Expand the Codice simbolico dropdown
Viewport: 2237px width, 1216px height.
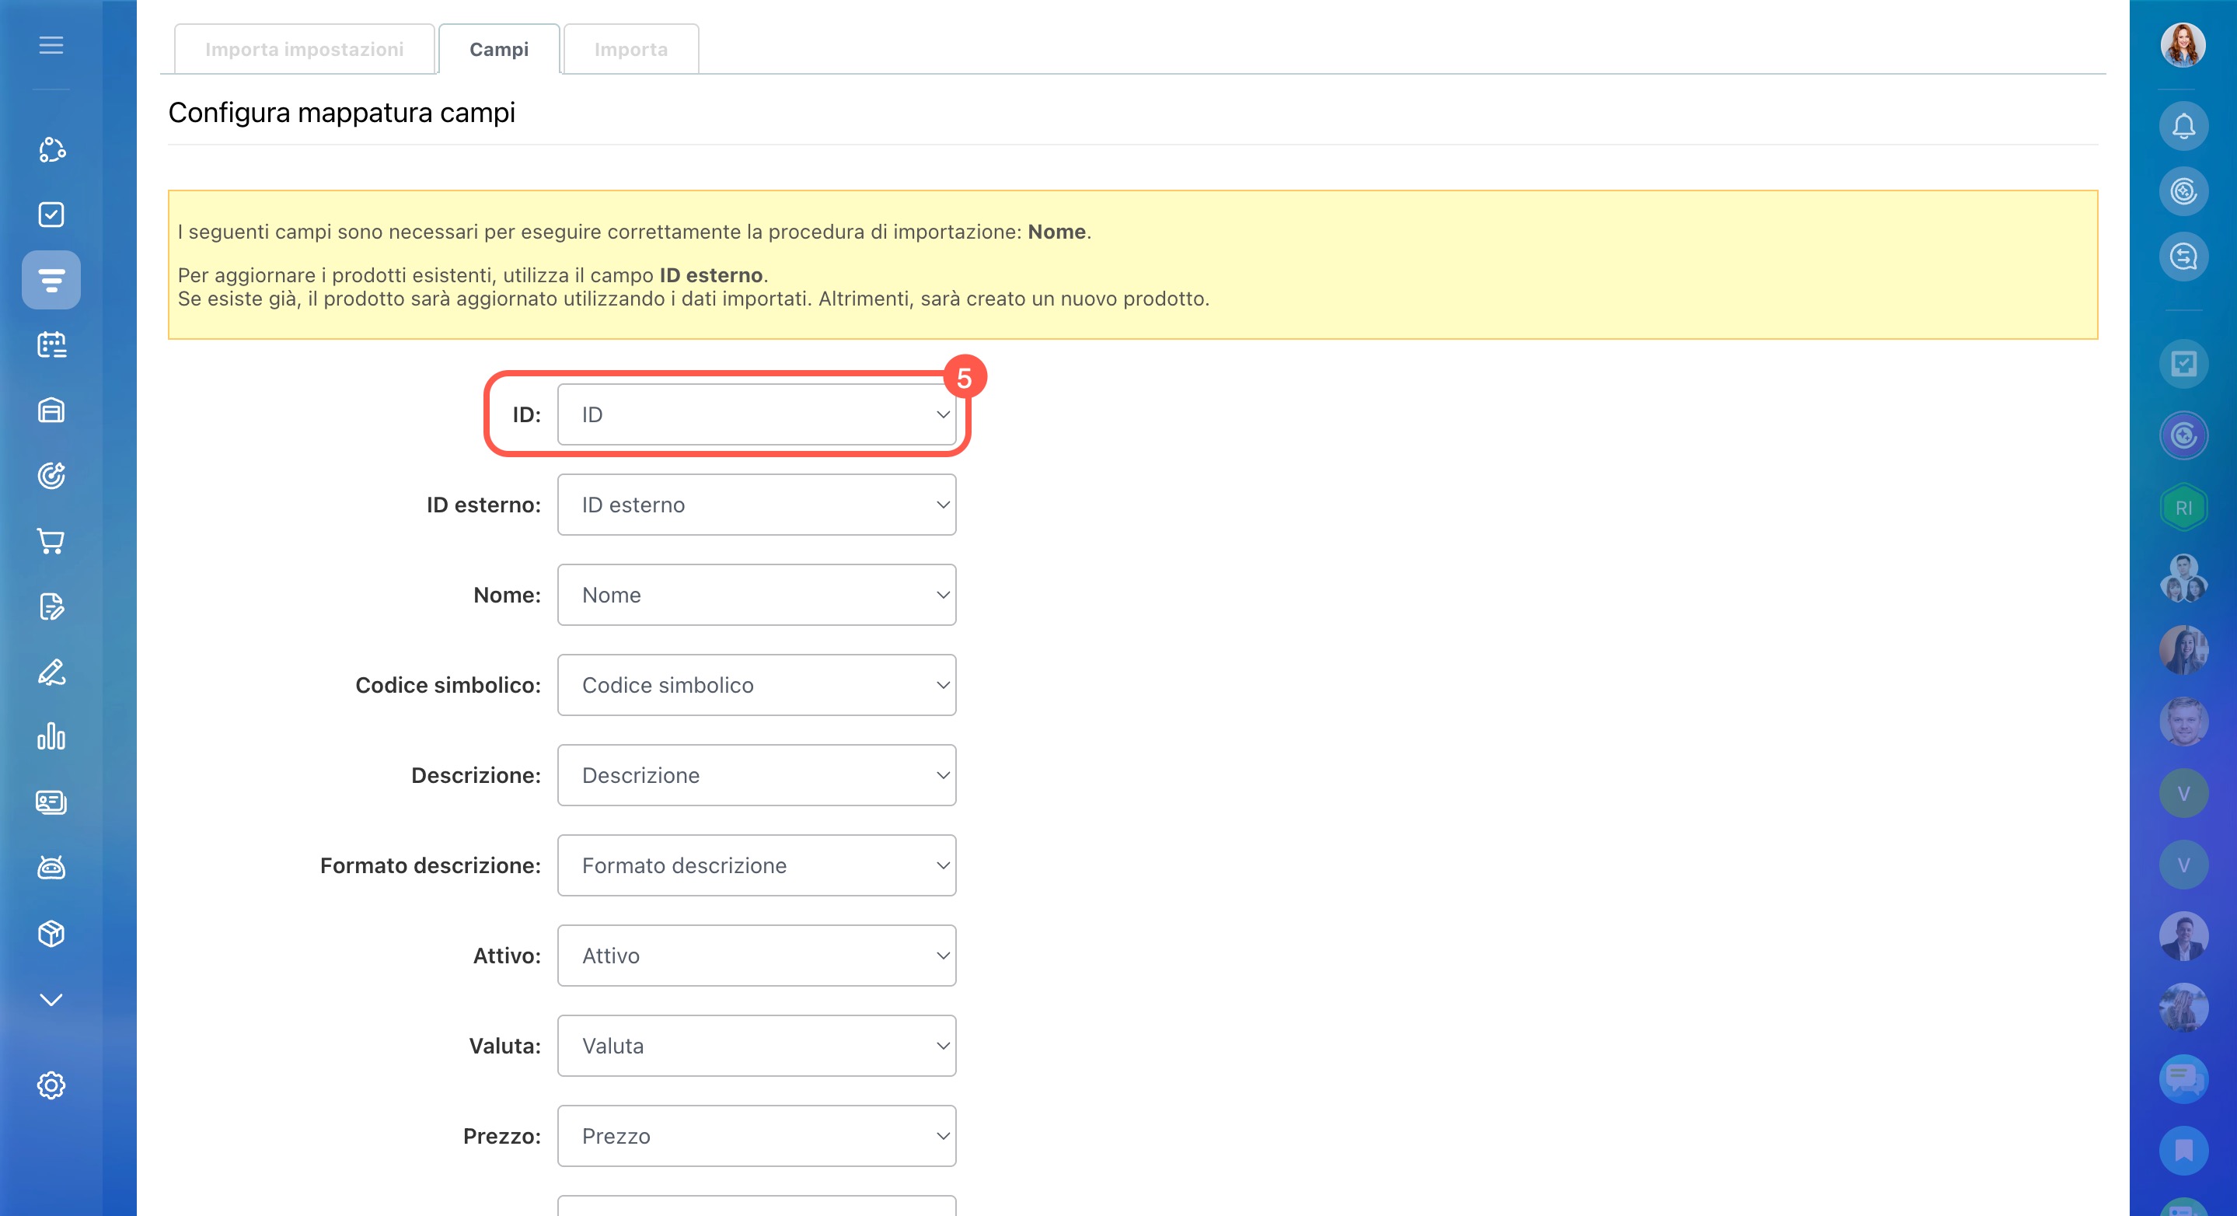756,685
